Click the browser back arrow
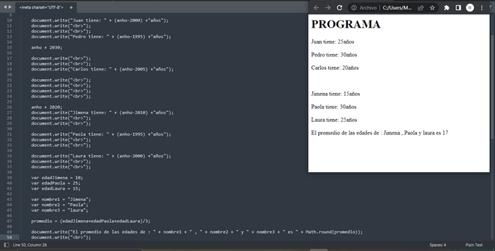Image resolution: width=495 pixels, height=251 pixels. (x=316, y=8)
